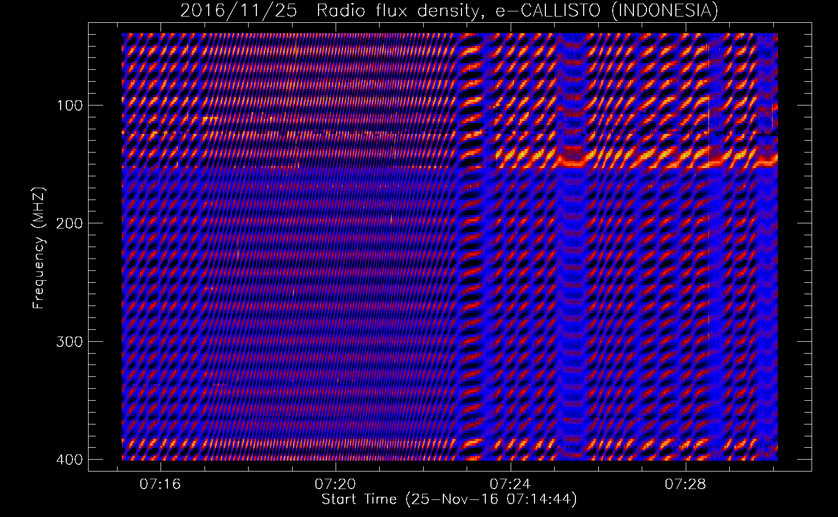Click the 'Start Time (25-Nov-16 07:14:44)' label
This screenshot has height=517, width=838.
(449, 499)
